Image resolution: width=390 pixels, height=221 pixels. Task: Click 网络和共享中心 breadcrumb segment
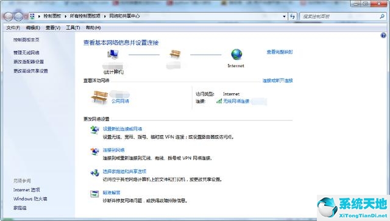124,16
